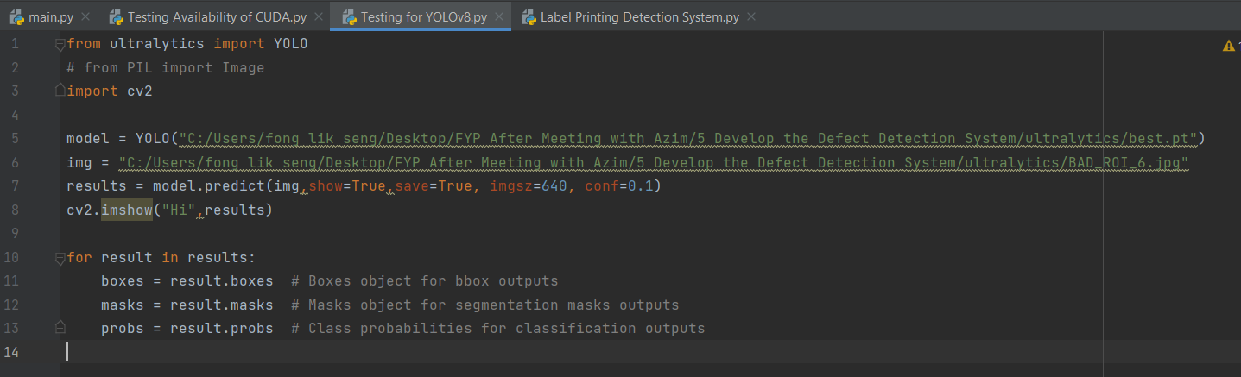
Task: Click the highlighted imshow method call
Action: (x=127, y=210)
